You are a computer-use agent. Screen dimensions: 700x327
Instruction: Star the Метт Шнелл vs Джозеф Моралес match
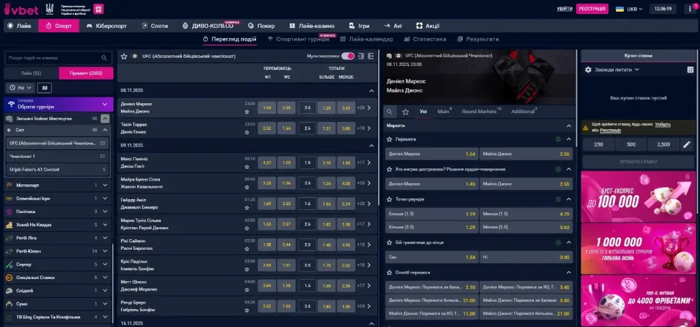(x=247, y=290)
